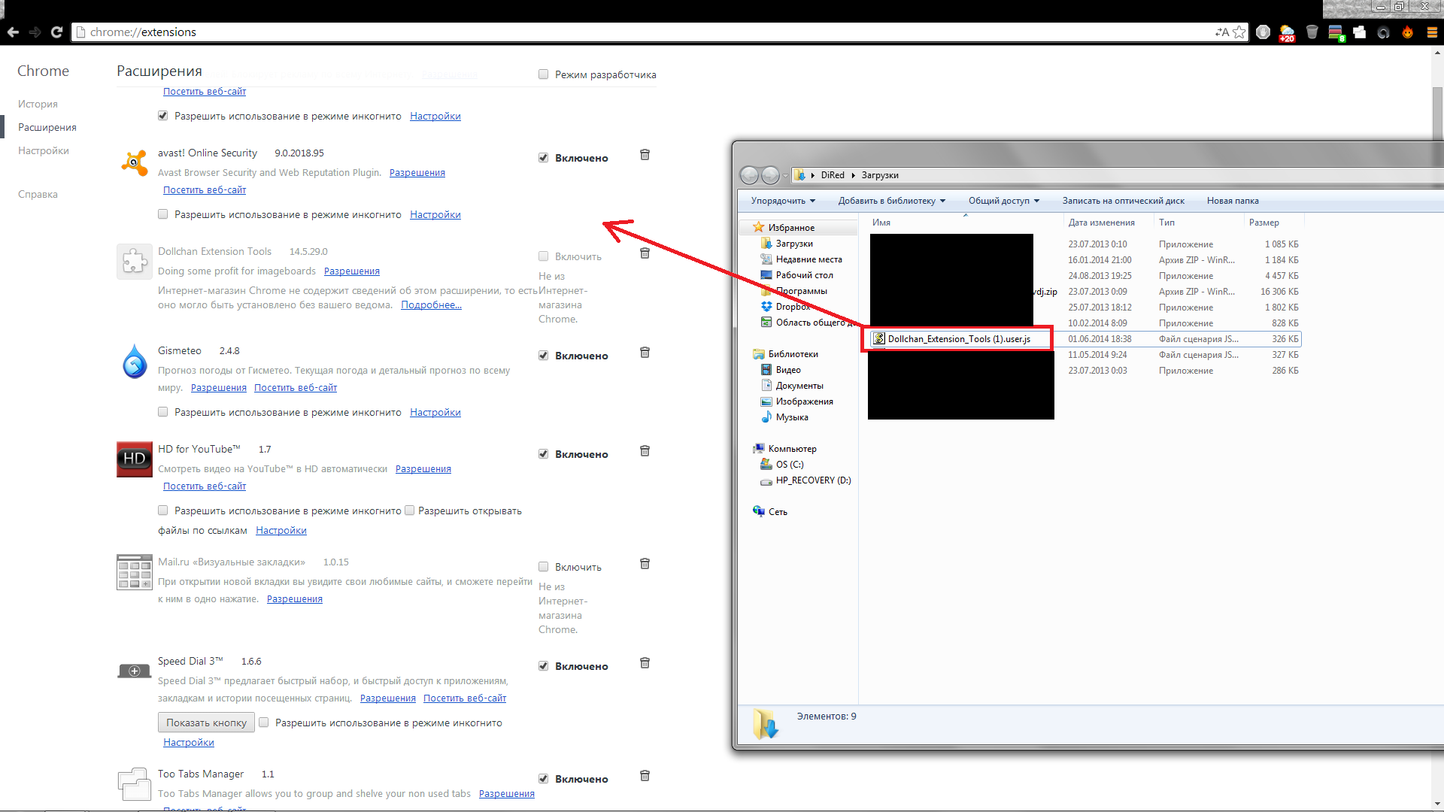This screenshot has width=1444, height=812.
Task: Expand the Общий доступ dropdown menu
Action: point(1003,201)
